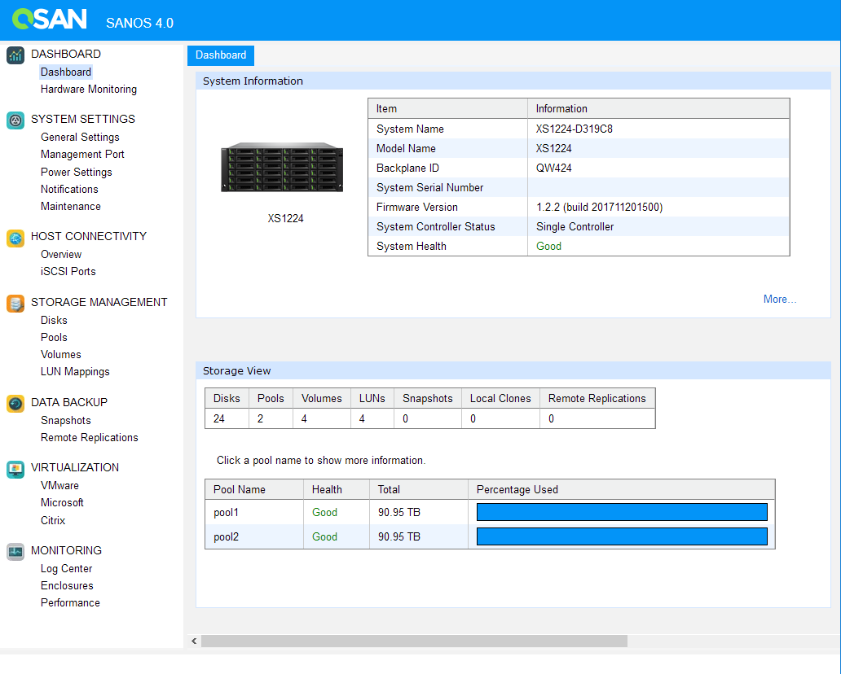The width and height of the screenshot is (841, 674).
Task: Click the Host Connectivity globe icon
Action: (15, 238)
